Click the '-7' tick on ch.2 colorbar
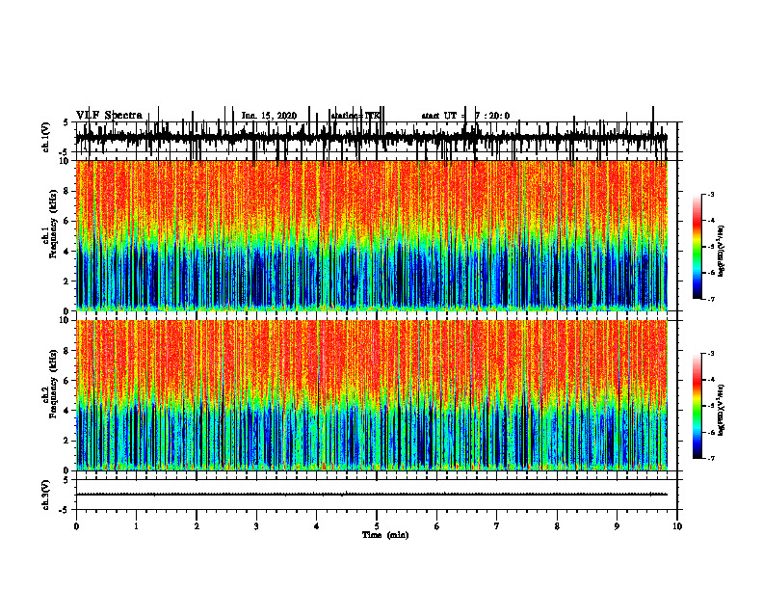Screen dimensions: 763x590 point(711,459)
